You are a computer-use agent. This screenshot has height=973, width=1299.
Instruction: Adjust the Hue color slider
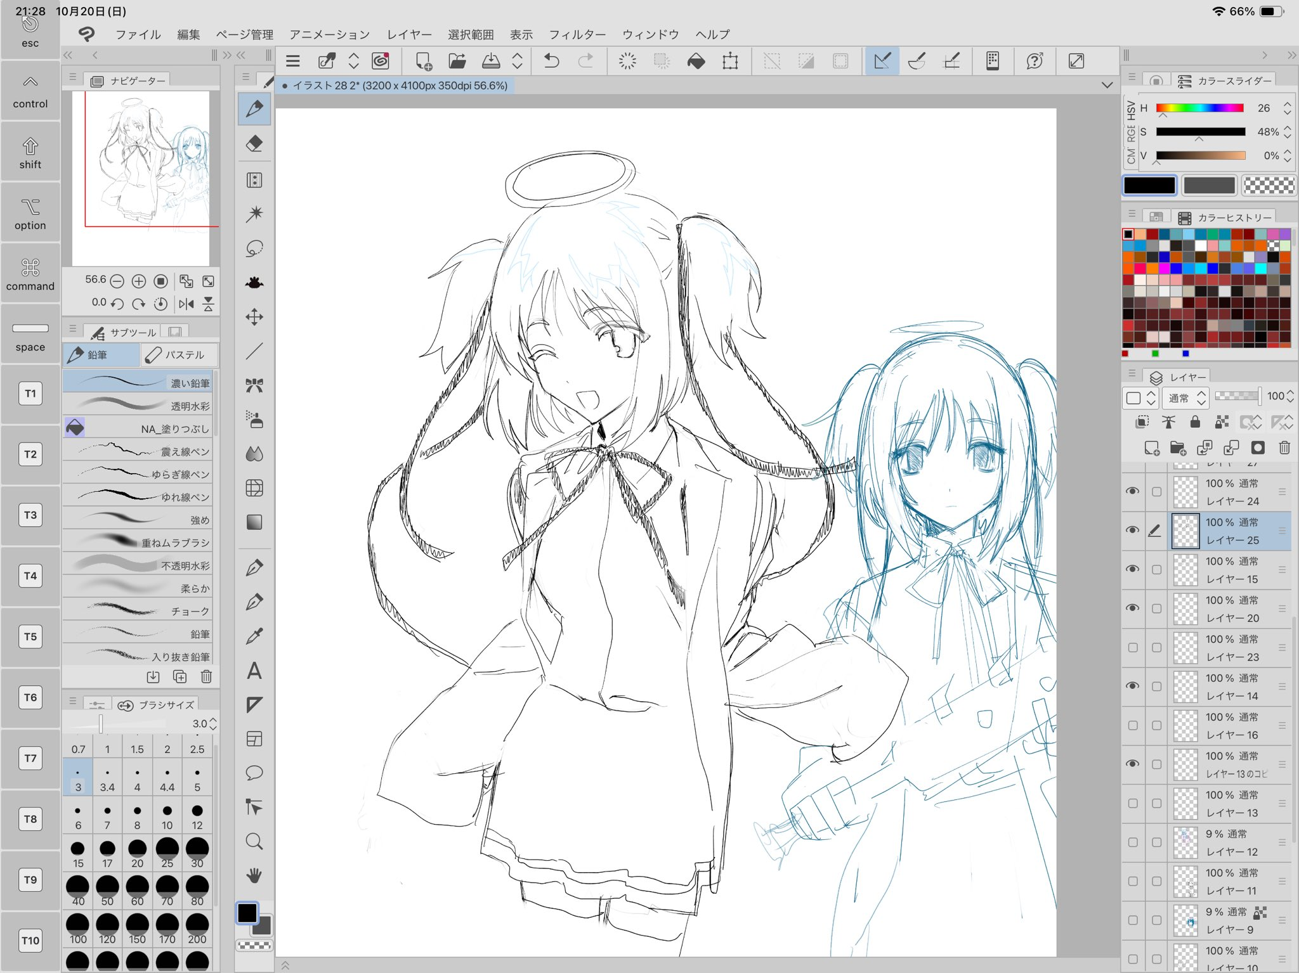pos(1199,108)
